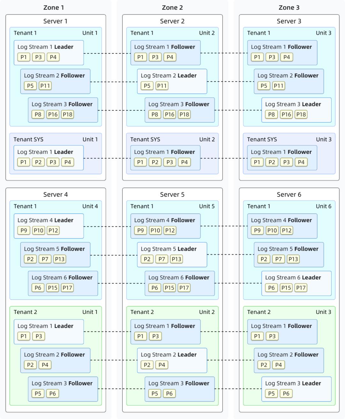This screenshot has width=345, height=419.
Task: Select Log Stream 3 Follower in Server 4 Tenant 2
Action: coord(63,389)
